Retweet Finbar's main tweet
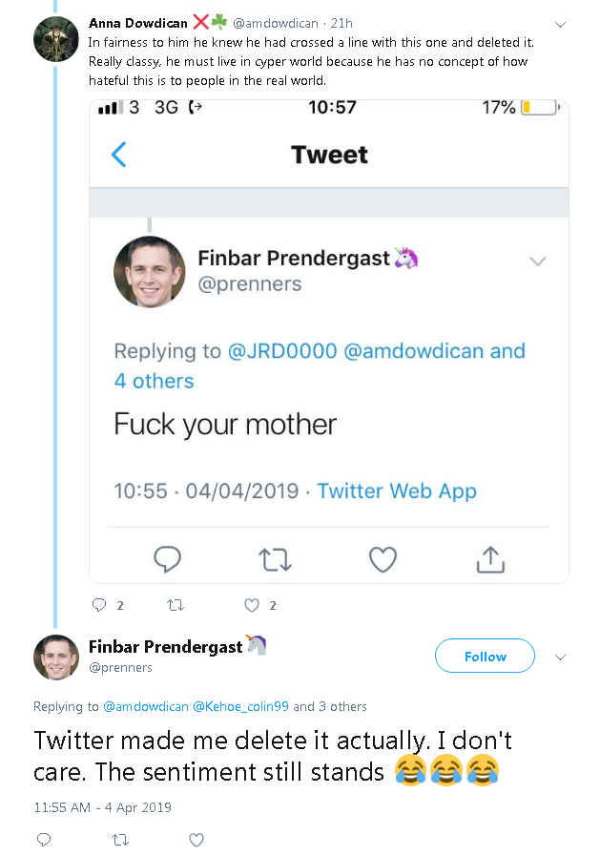The width and height of the screenshot is (600, 856). click(120, 840)
